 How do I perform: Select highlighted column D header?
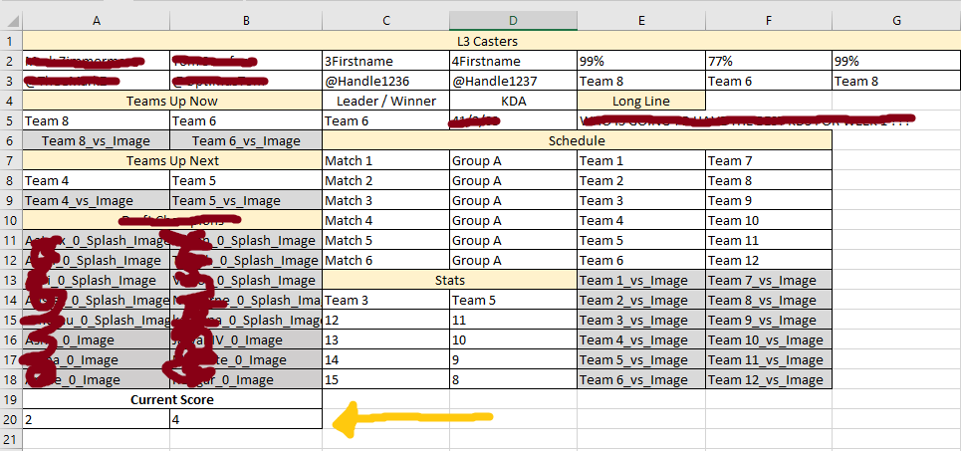[x=513, y=21]
